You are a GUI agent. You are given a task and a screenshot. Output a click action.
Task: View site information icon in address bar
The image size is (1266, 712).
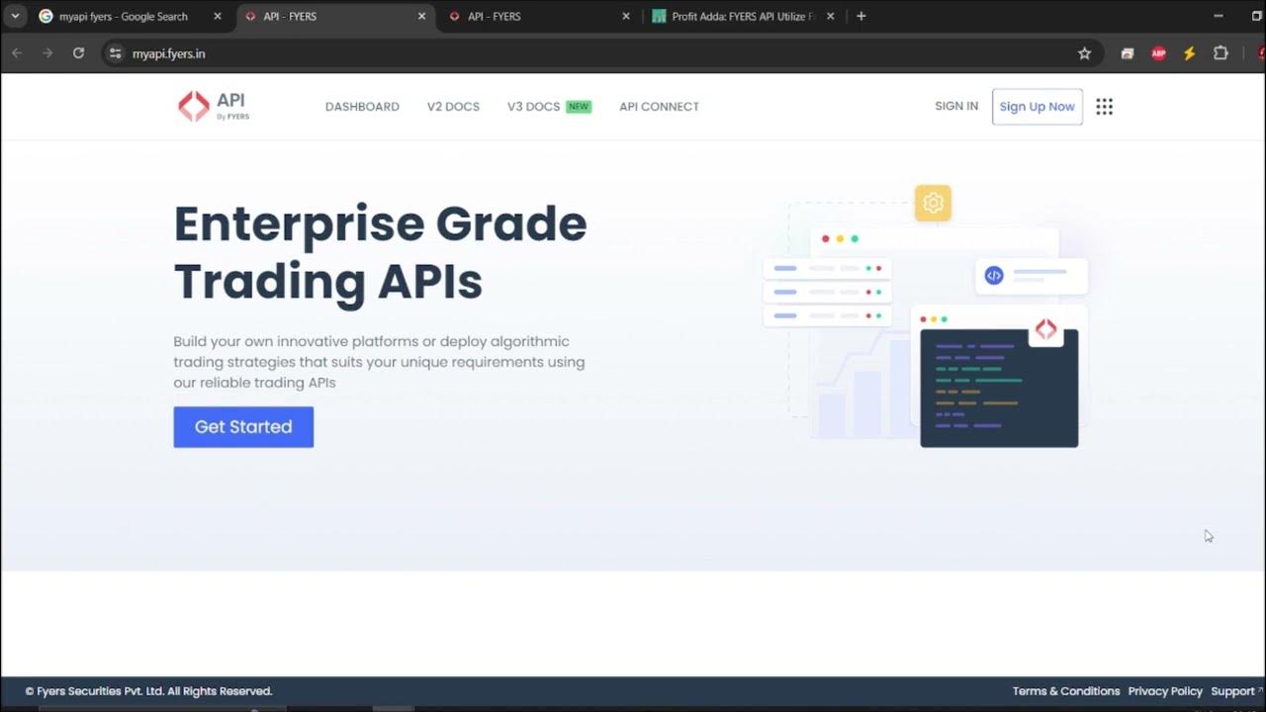(x=115, y=53)
